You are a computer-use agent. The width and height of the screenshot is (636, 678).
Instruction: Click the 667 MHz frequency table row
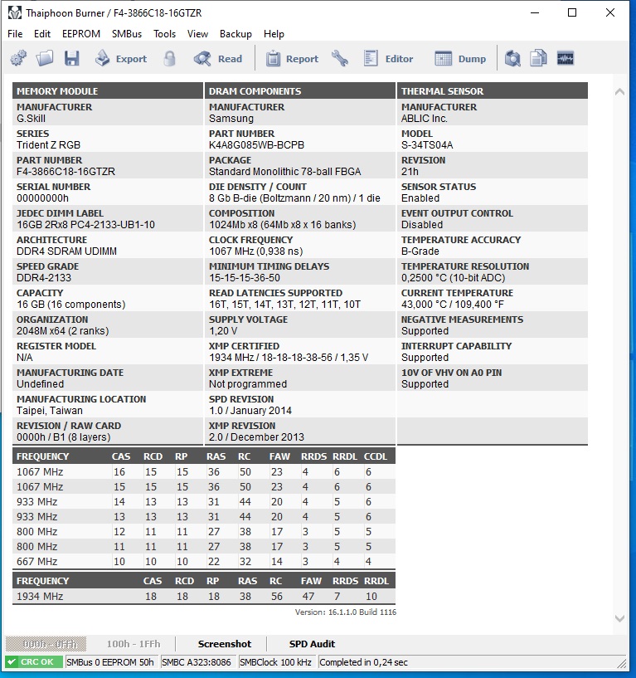[204, 561]
